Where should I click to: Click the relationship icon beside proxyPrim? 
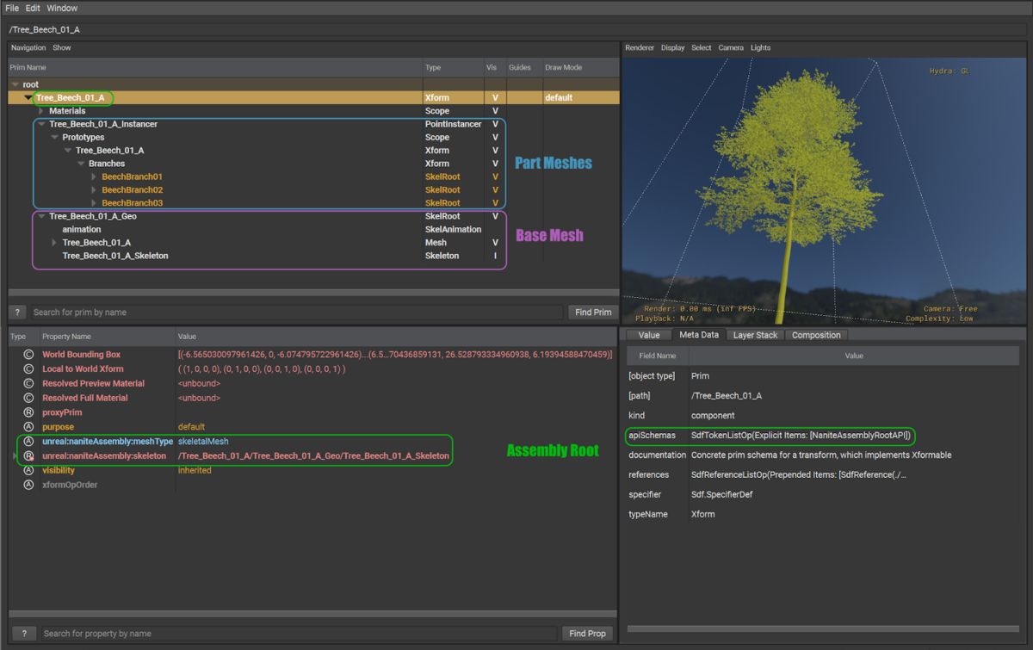(x=28, y=412)
